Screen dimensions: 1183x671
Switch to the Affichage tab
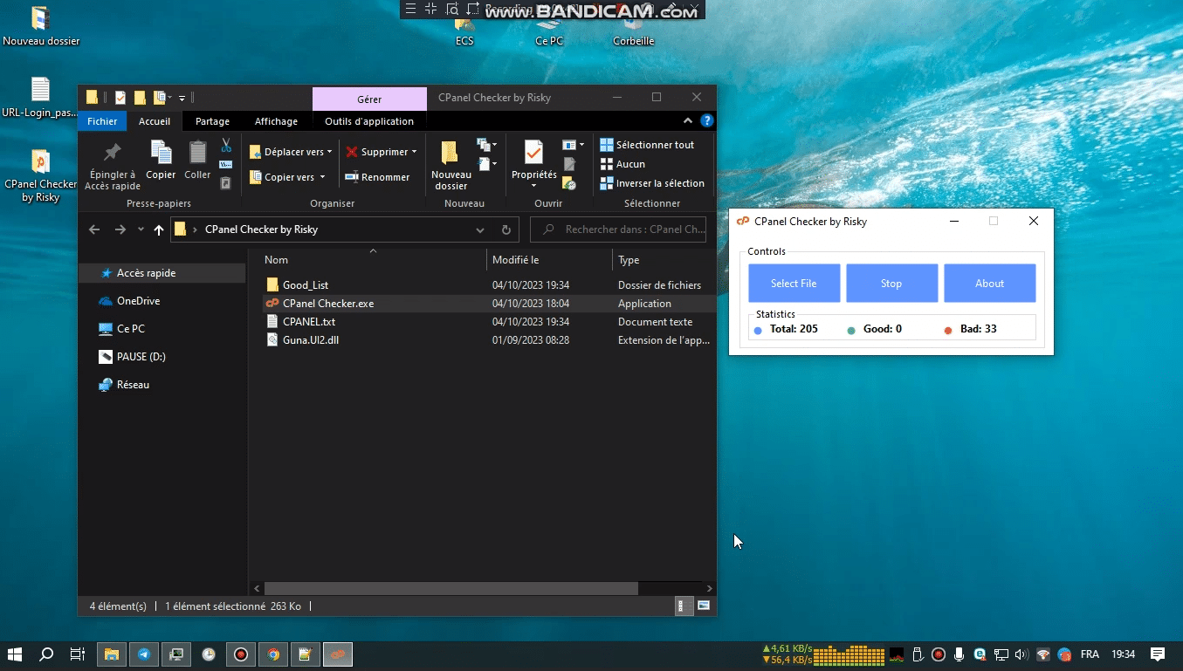[x=276, y=121]
